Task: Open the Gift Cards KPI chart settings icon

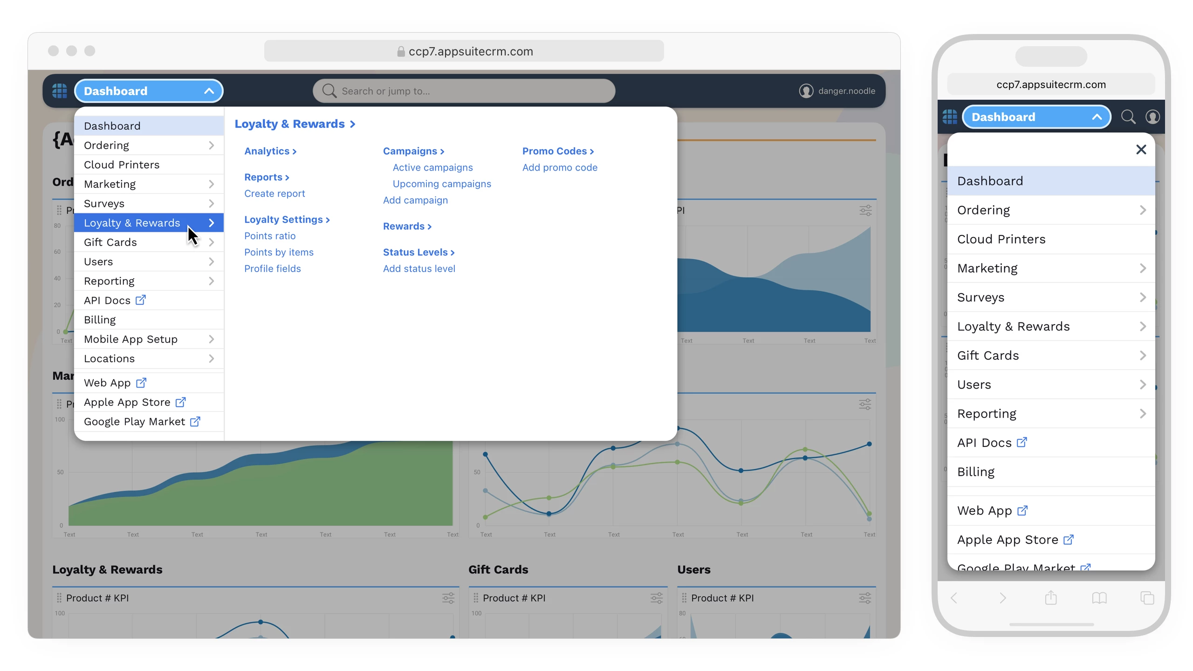Action: pos(656,598)
